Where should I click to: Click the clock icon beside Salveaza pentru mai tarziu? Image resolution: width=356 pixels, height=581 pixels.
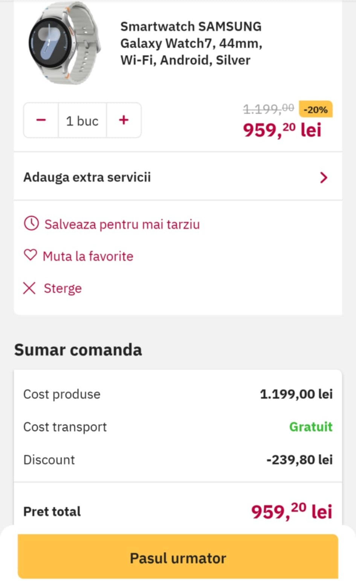click(x=31, y=223)
